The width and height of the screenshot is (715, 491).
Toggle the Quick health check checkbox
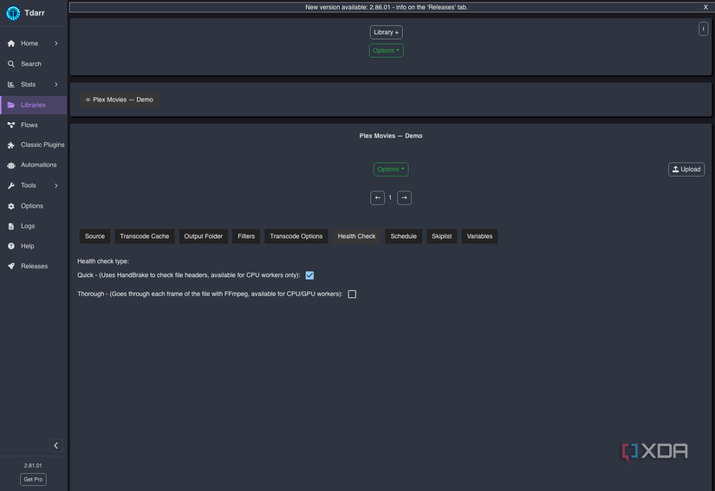tap(309, 275)
